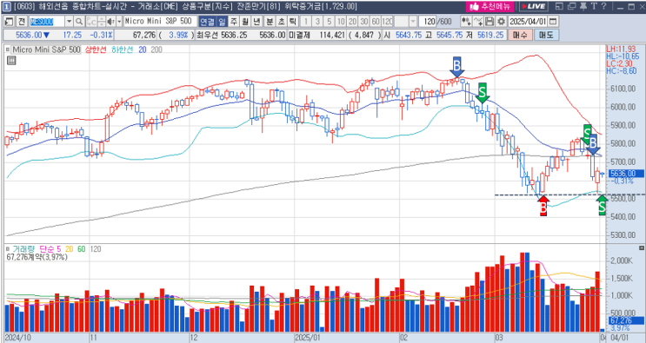Click the 67,276 volume tag on axis
Image resolution: width=646 pixels, height=343 pixels.
point(625,320)
